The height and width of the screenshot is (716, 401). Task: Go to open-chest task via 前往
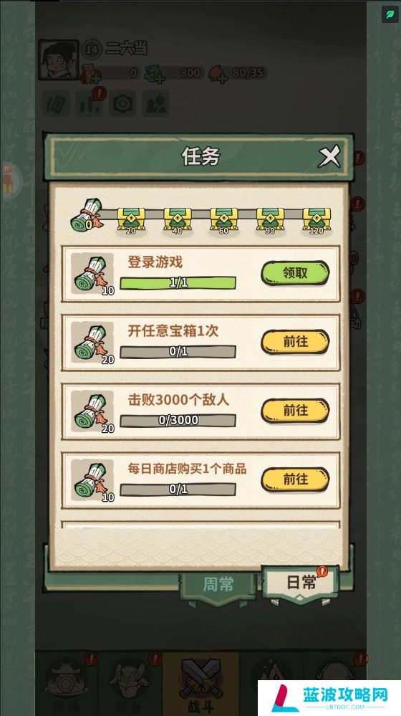click(295, 342)
